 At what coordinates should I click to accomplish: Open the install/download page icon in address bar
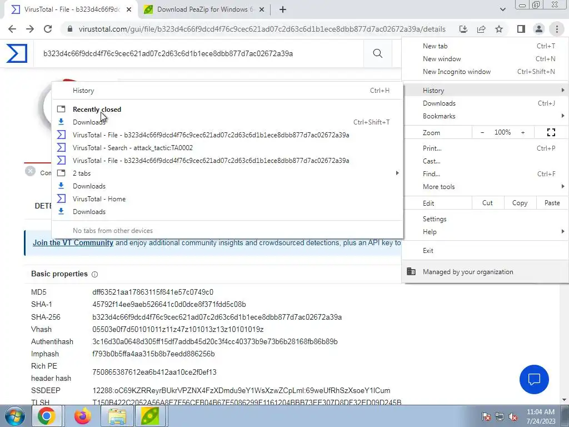point(463,29)
